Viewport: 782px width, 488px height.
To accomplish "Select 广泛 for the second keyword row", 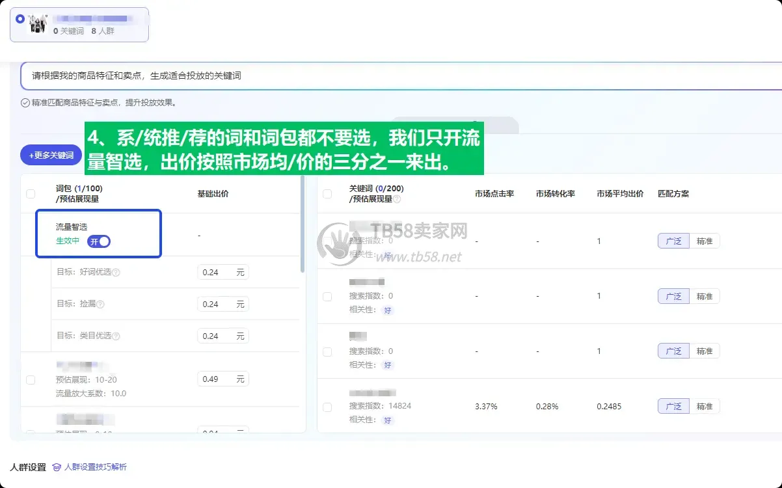I will click(x=673, y=296).
